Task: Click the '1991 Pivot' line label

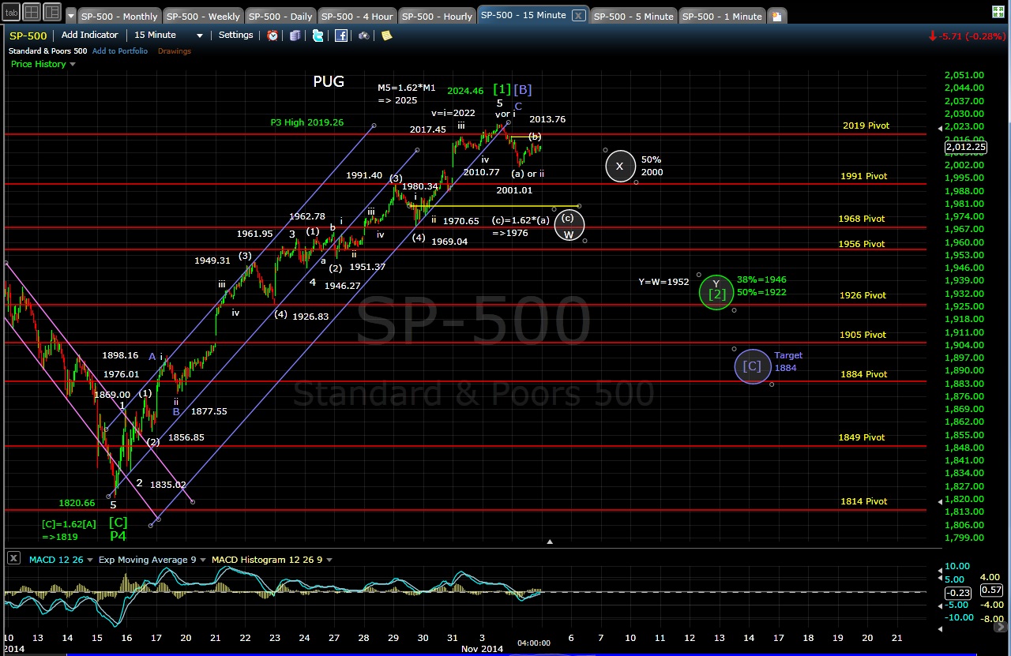Action: (x=864, y=177)
